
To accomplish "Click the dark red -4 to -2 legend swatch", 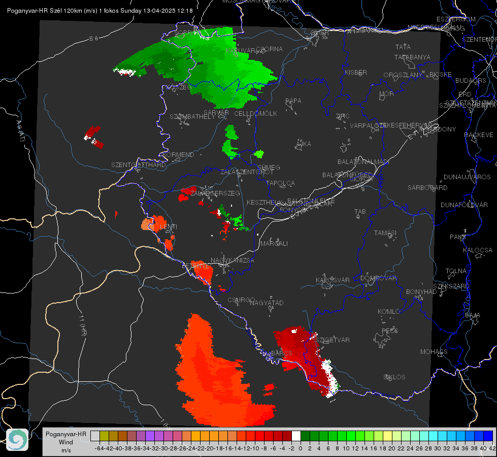I will click(287, 436).
